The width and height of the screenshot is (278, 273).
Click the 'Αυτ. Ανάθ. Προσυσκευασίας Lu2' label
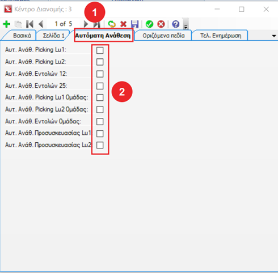[x=48, y=145]
